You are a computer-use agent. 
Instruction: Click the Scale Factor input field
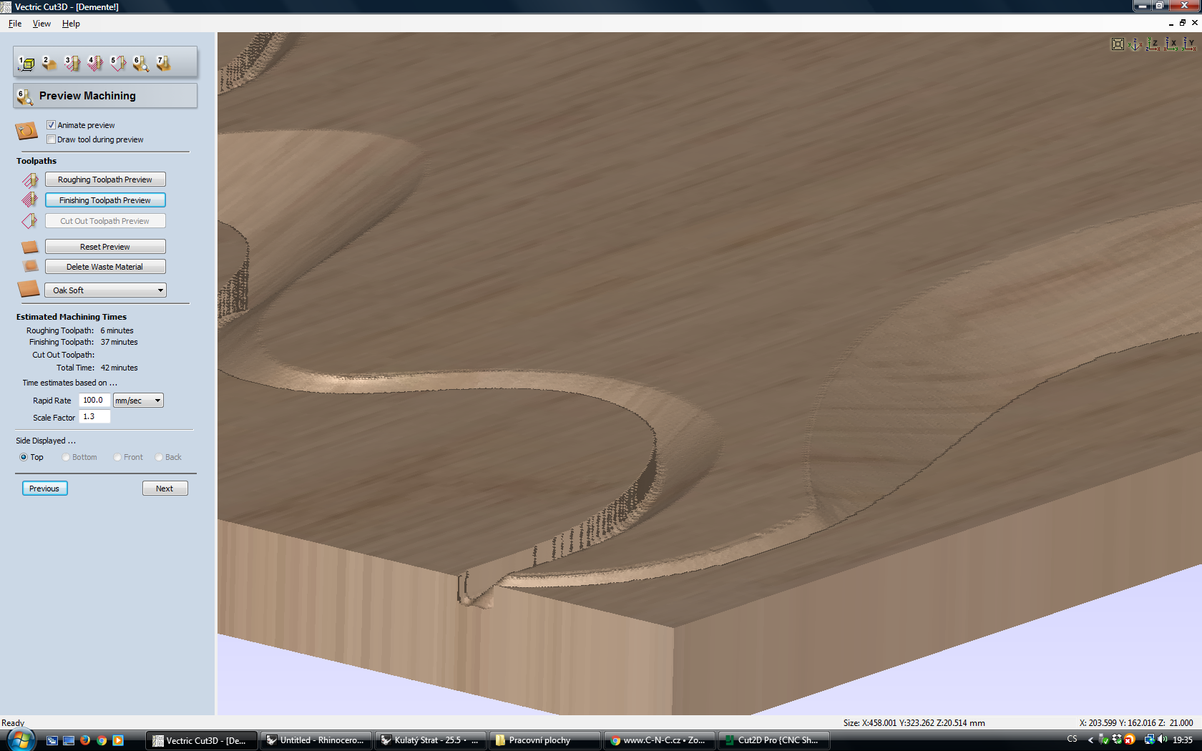94,417
